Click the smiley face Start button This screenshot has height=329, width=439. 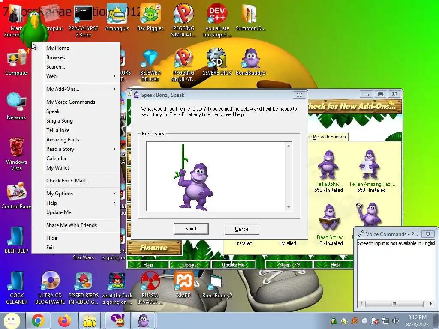12,320
